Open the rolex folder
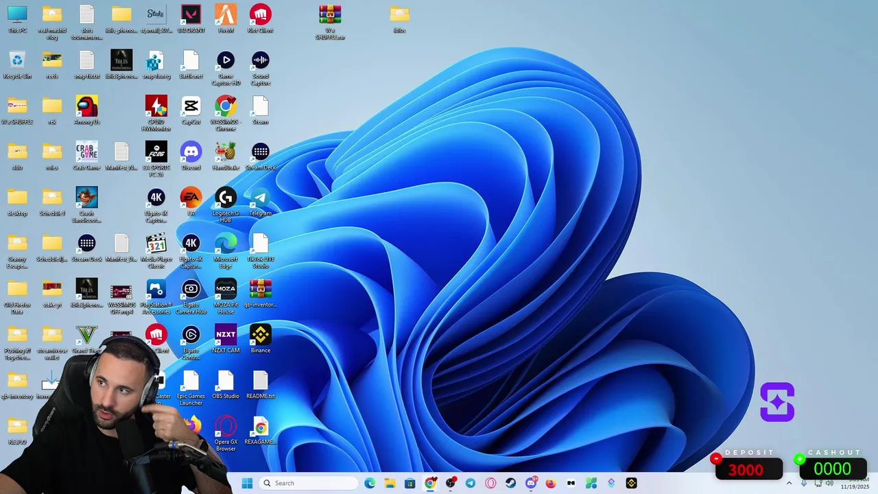The width and height of the screenshot is (878, 494). [x=52, y=156]
